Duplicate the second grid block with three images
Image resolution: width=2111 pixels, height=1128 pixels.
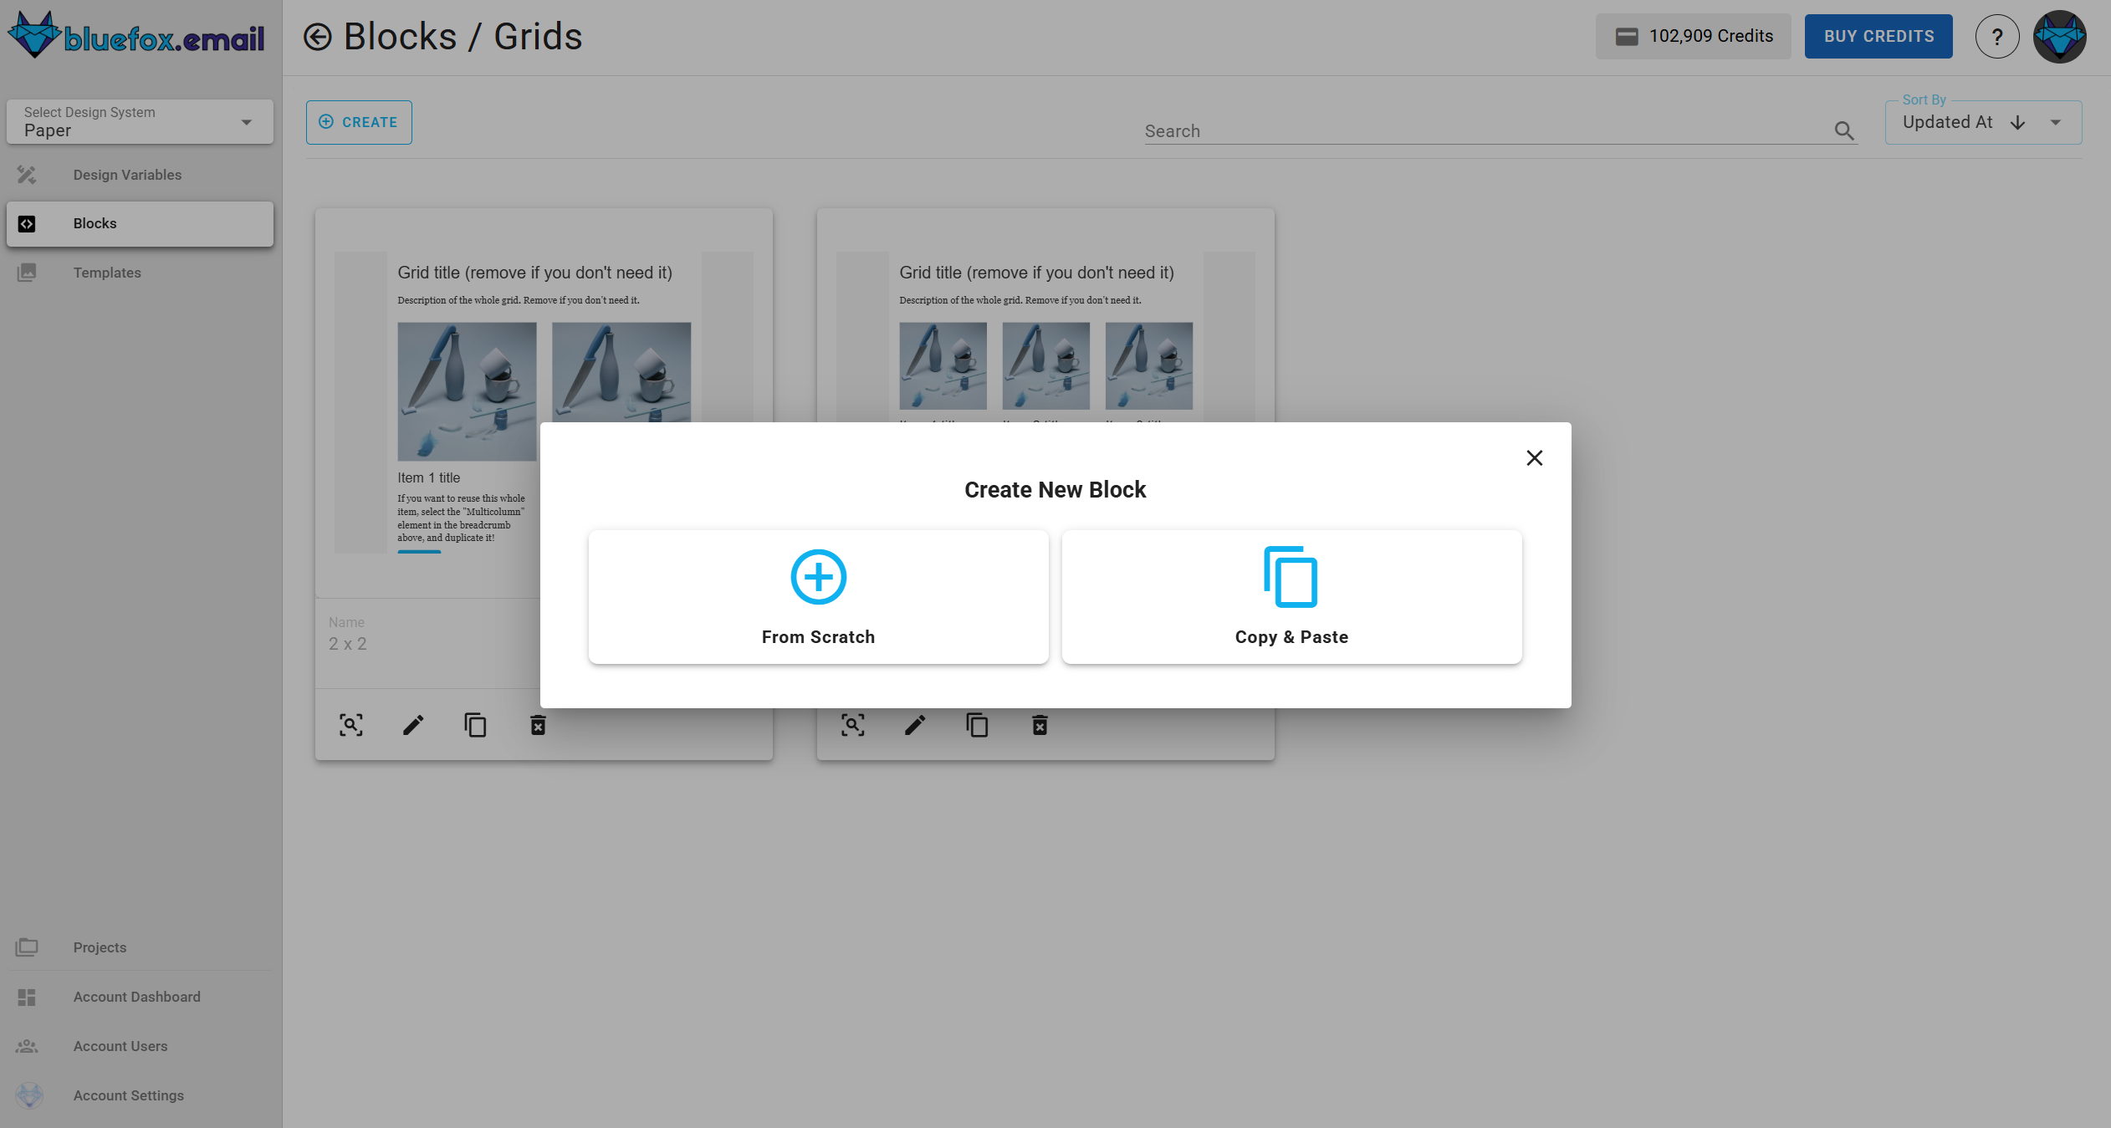tap(977, 725)
